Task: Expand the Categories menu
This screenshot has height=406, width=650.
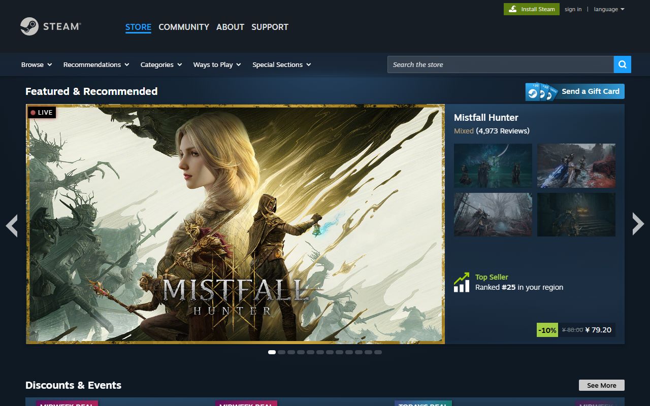Action: pos(161,64)
